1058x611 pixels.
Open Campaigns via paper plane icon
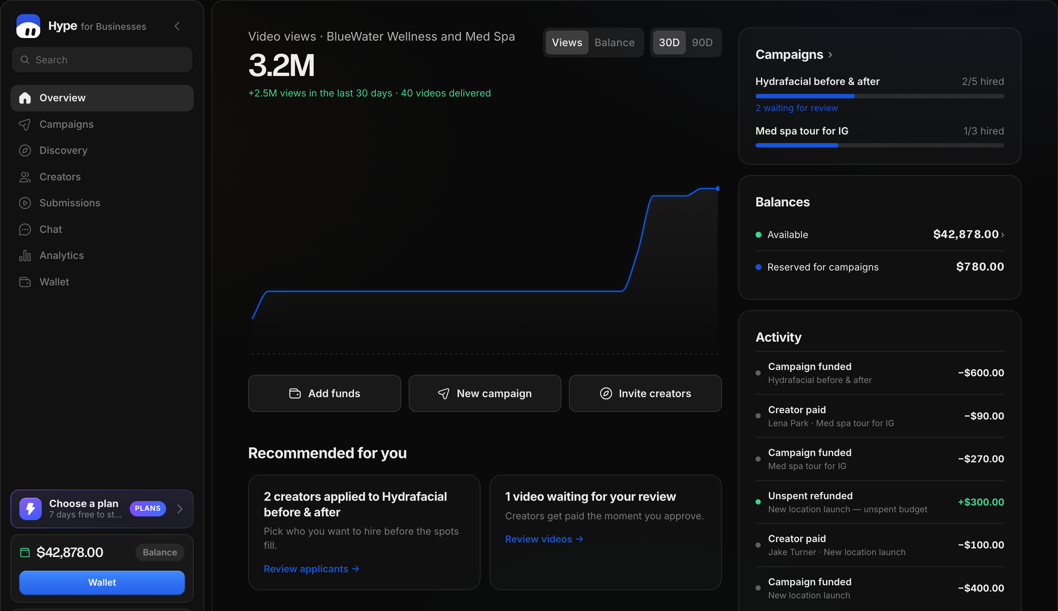tap(25, 125)
